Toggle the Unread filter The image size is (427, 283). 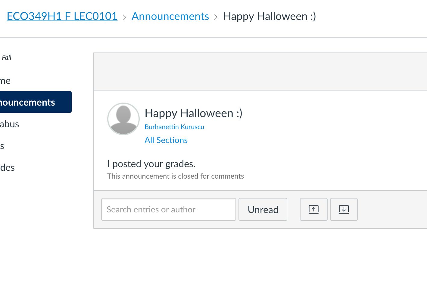click(263, 209)
